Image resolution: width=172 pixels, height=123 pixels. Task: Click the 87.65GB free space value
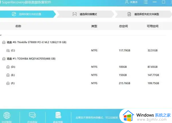(153, 67)
